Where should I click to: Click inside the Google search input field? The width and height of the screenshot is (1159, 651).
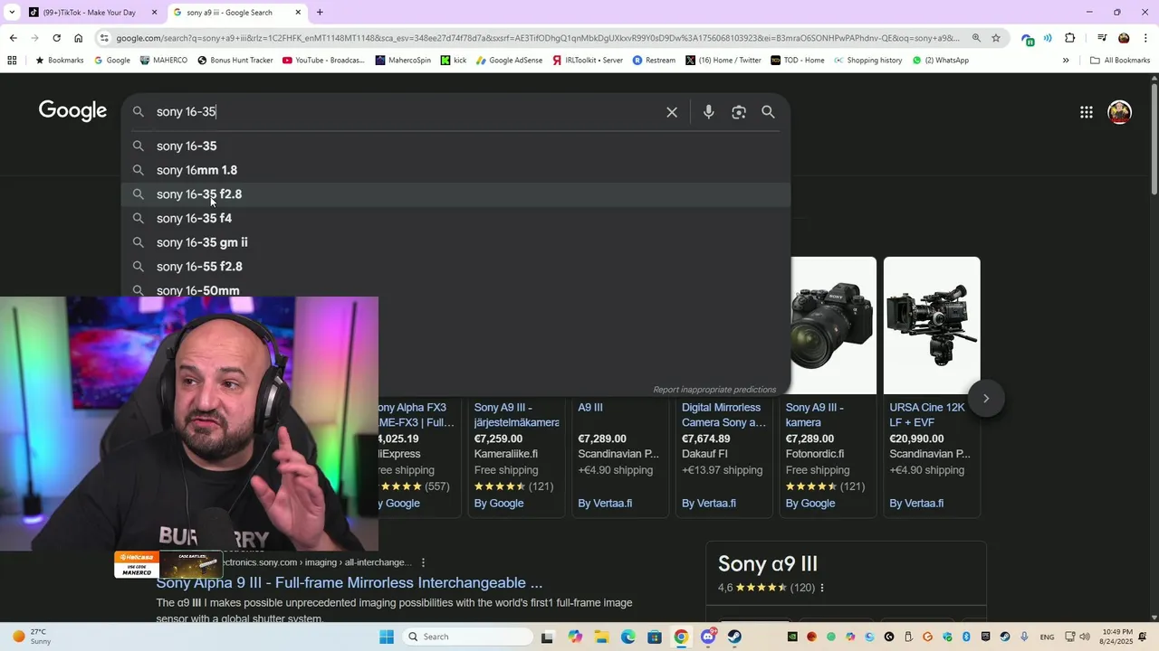click(x=407, y=112)
